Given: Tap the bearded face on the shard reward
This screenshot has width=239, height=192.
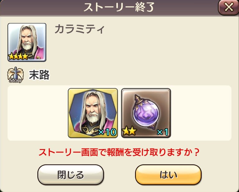Looking at the screenshot, I should pyautogui.click(x=93, y=110).
